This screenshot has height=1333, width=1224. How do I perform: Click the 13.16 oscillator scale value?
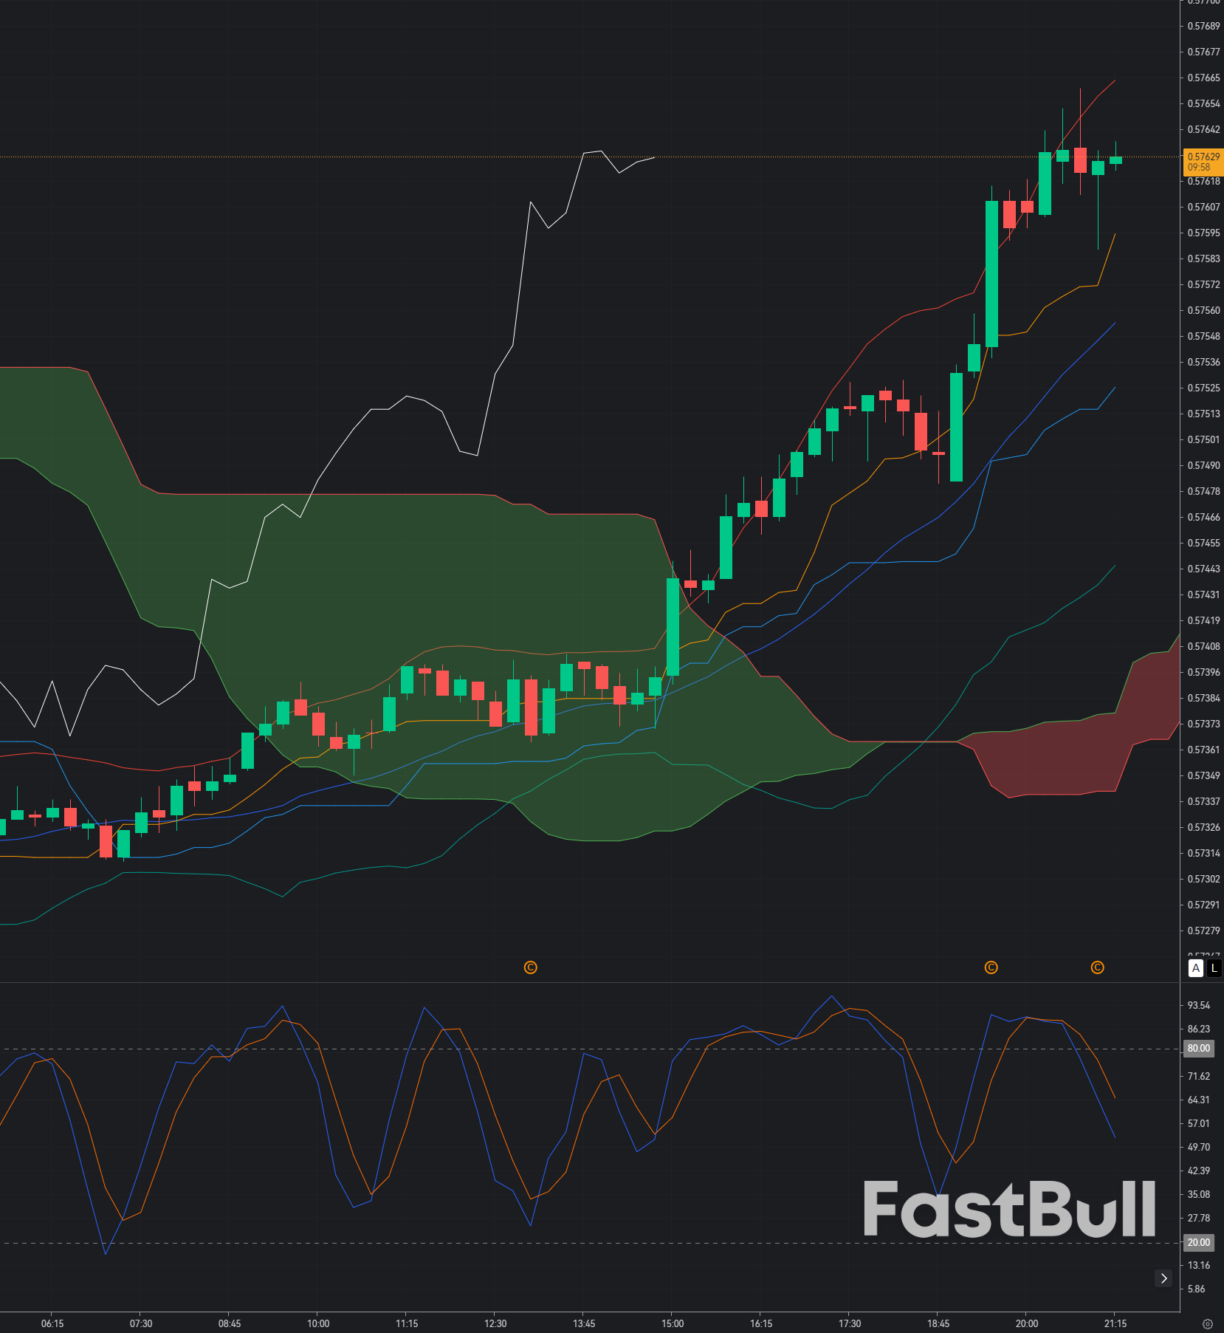[x=1199, y=1265]
